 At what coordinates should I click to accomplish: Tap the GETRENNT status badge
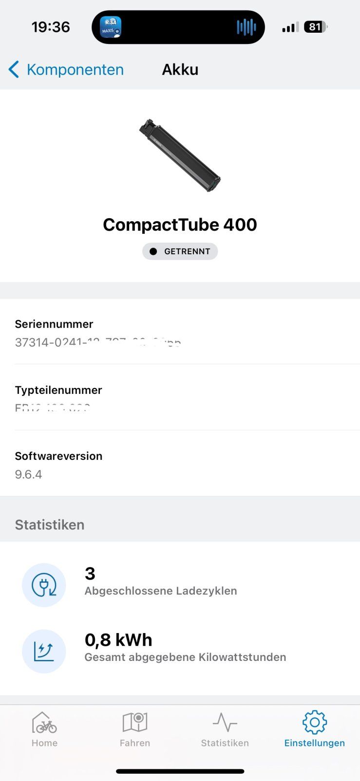[180, 251]
